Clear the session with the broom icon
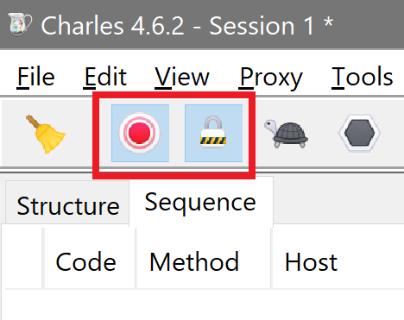Image resolution: width=404 pixels, height=320 pixels. (x=46, y=134)
